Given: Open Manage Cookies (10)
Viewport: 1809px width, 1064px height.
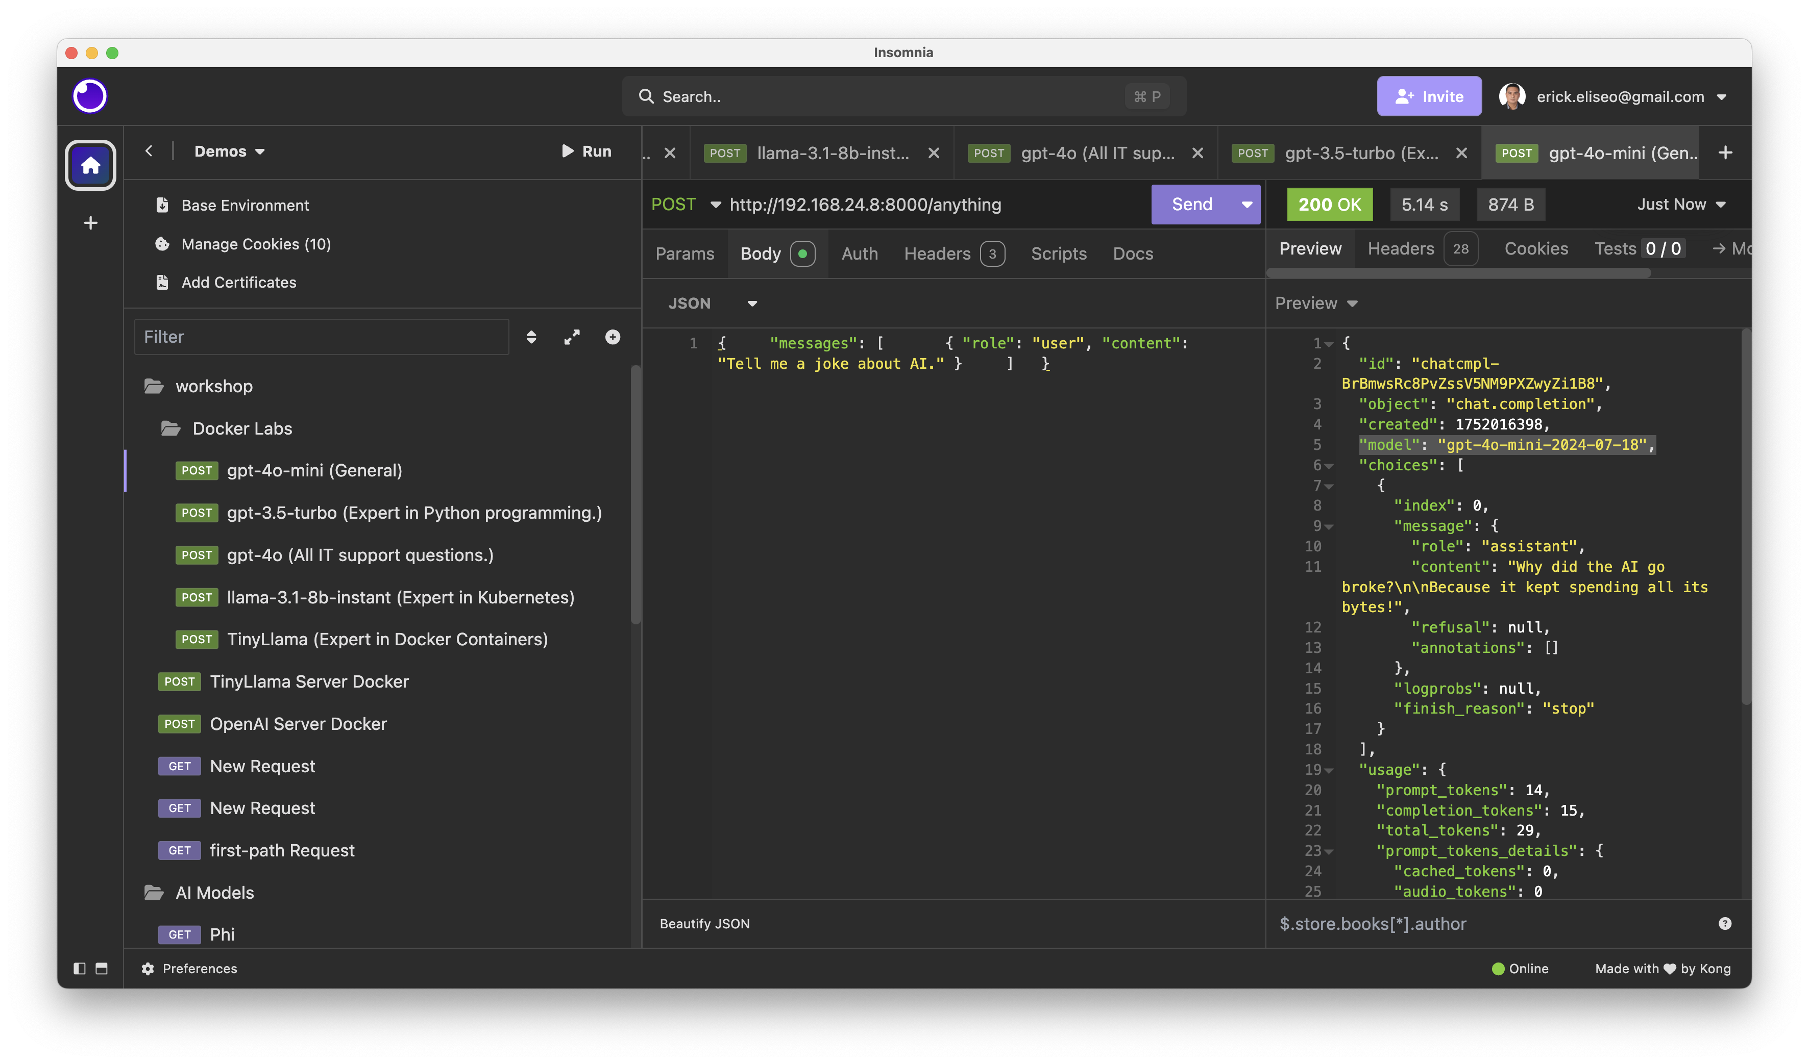Looking at the screenshot, I should pyautogui.click(x=256, y=244).
